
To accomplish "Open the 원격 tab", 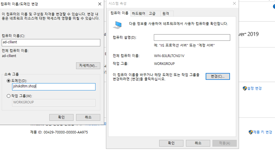I will click(165, 14).
